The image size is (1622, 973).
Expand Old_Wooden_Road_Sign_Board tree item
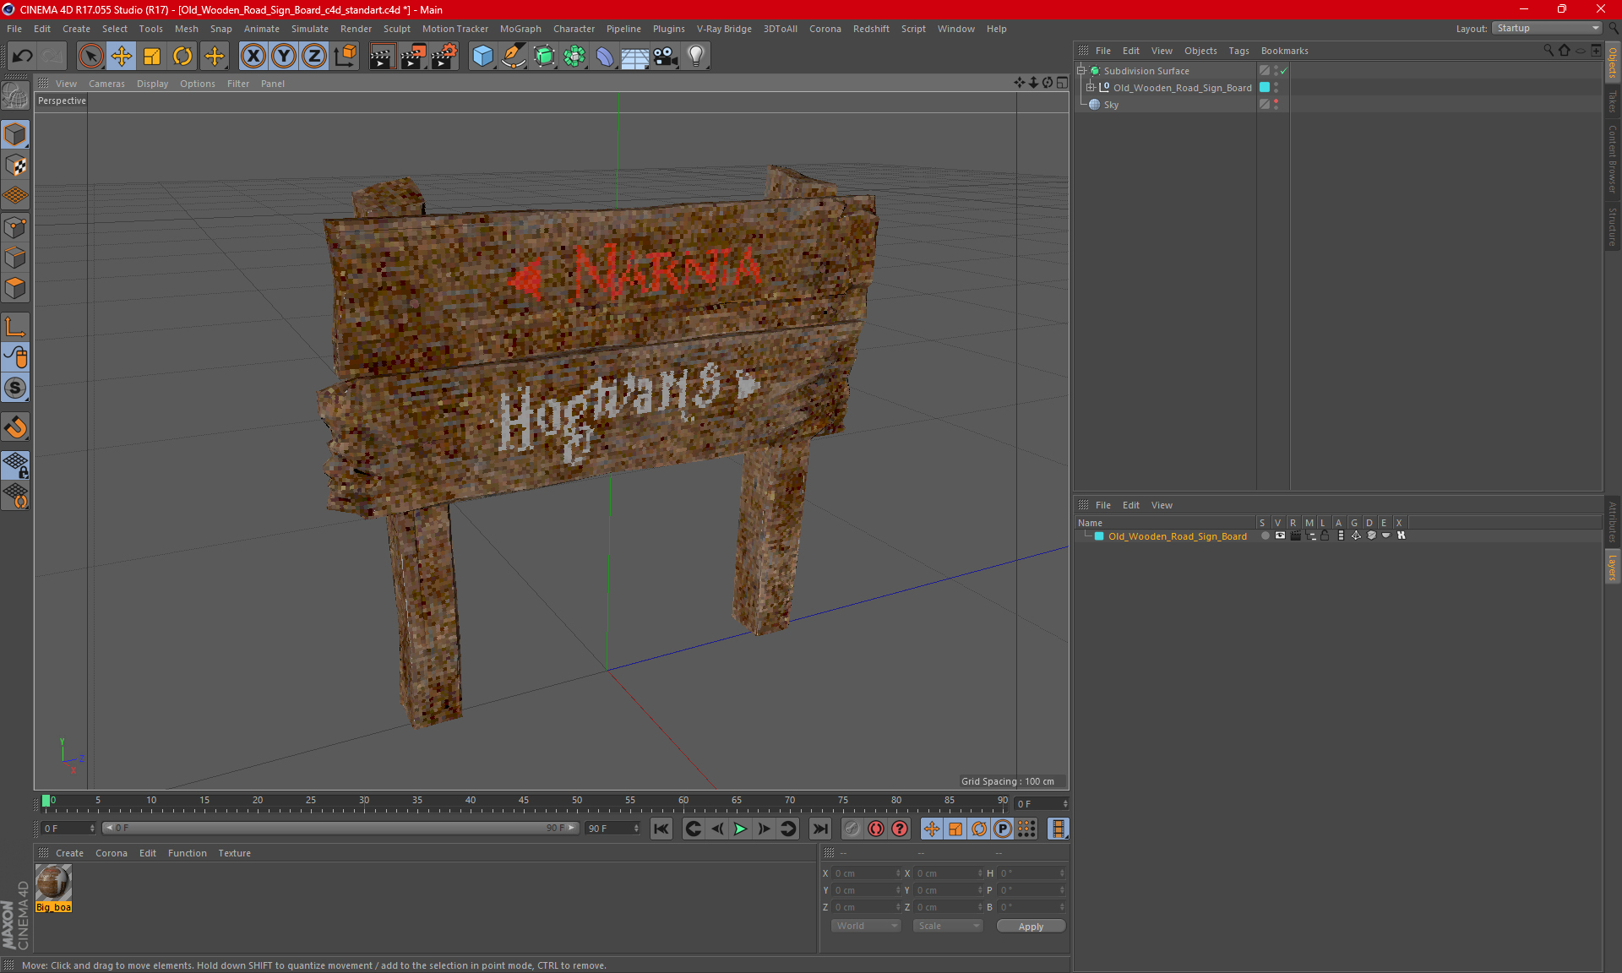coord(1092,87)
